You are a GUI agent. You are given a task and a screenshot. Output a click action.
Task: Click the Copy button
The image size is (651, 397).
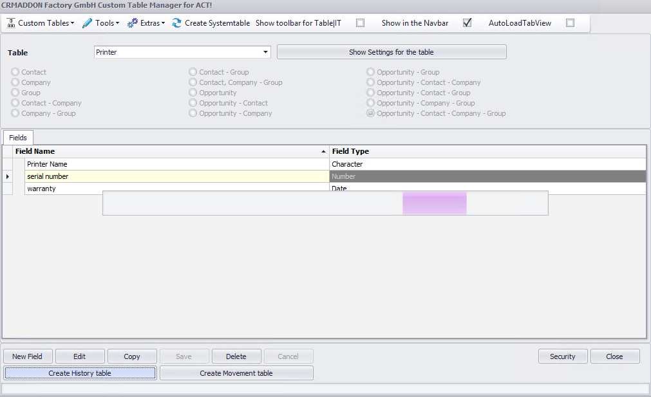click(132, 356)
